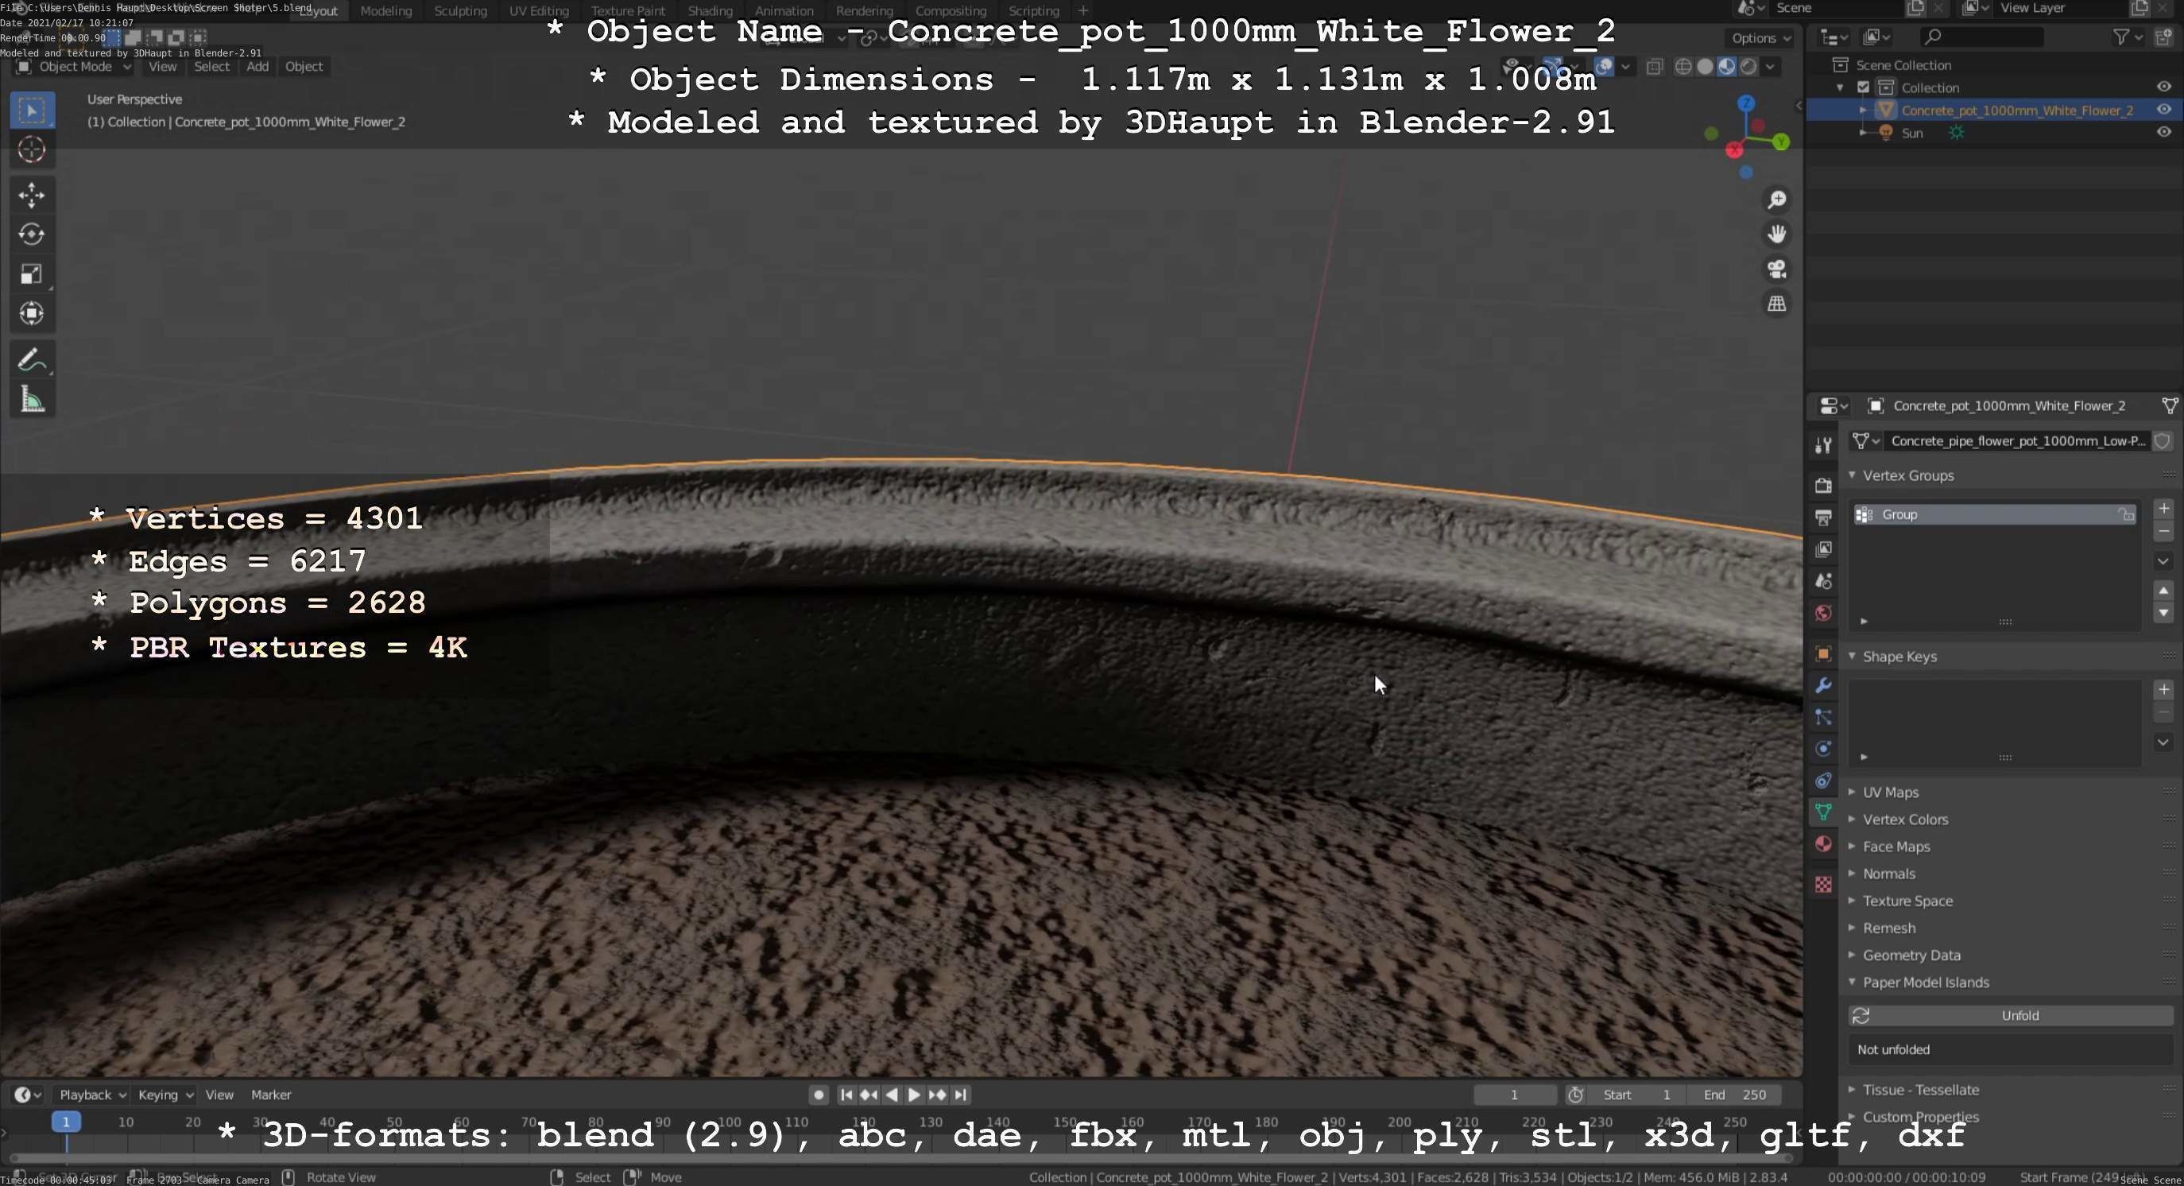
Task: Select the Transform tool
Action: click(x=33, y=314)
